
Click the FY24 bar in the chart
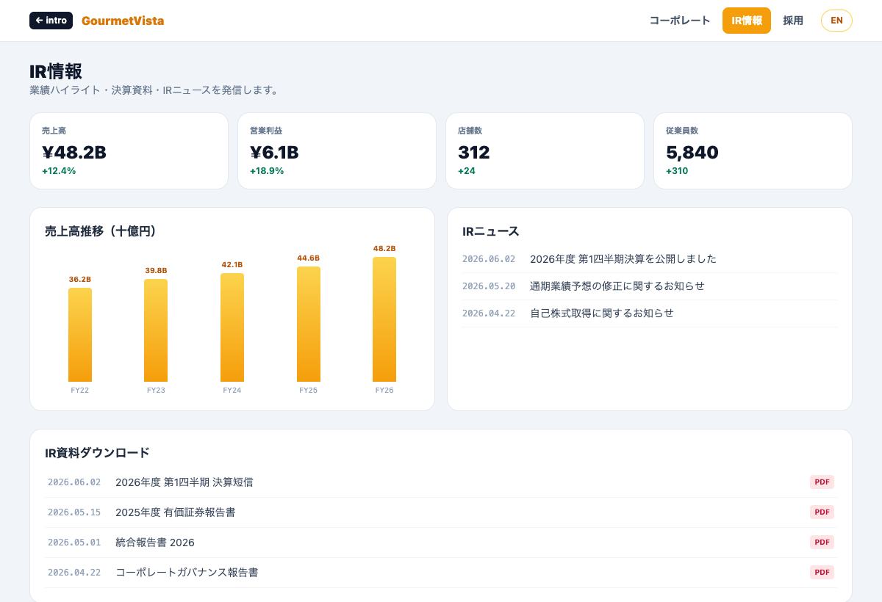pos(232,327)
